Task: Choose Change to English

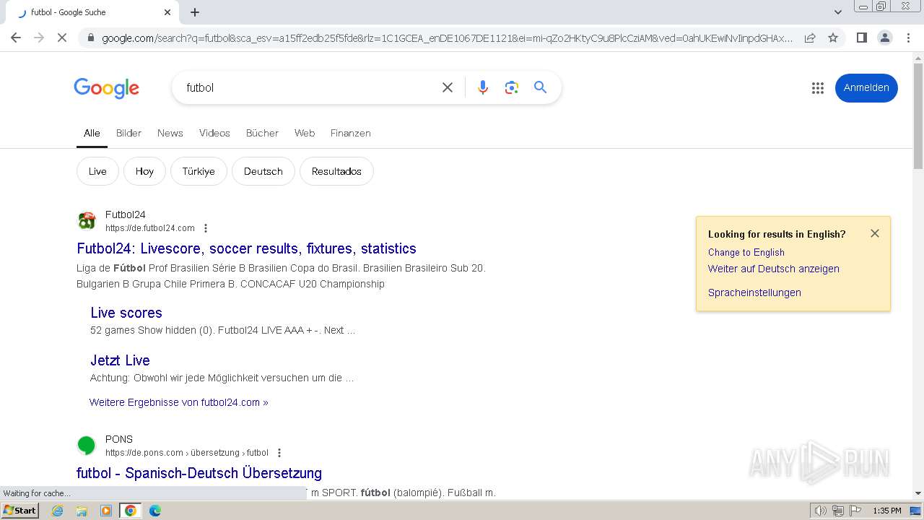Action: coord(746,252)
